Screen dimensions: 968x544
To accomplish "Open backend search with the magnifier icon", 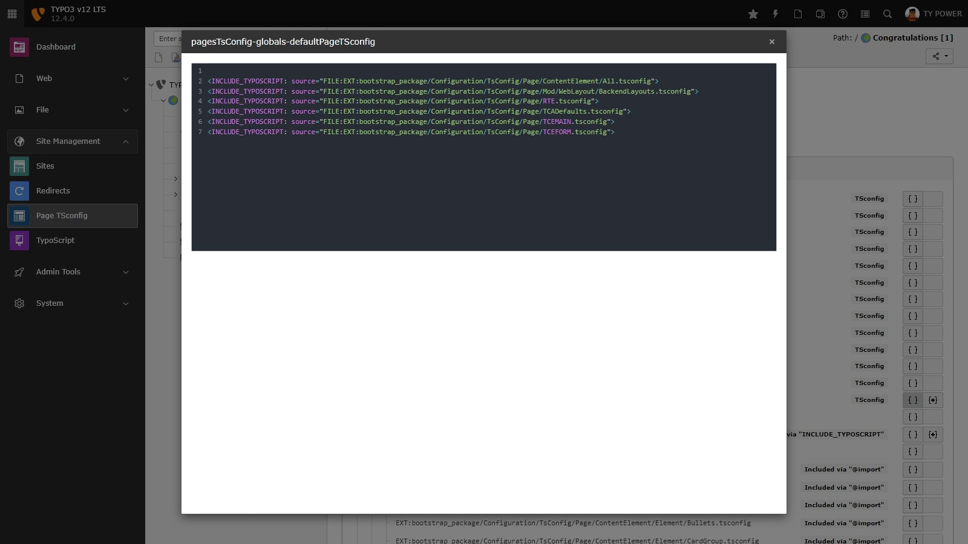I will pos(887,13).
